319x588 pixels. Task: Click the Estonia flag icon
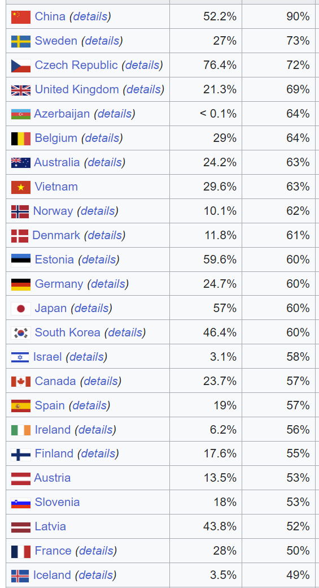click(20, 260)
